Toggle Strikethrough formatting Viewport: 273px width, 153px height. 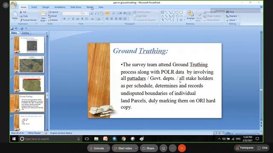(x=78, y=19)
